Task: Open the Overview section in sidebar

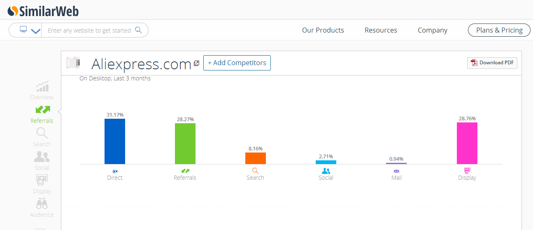Action: click(x=42, y=90)
